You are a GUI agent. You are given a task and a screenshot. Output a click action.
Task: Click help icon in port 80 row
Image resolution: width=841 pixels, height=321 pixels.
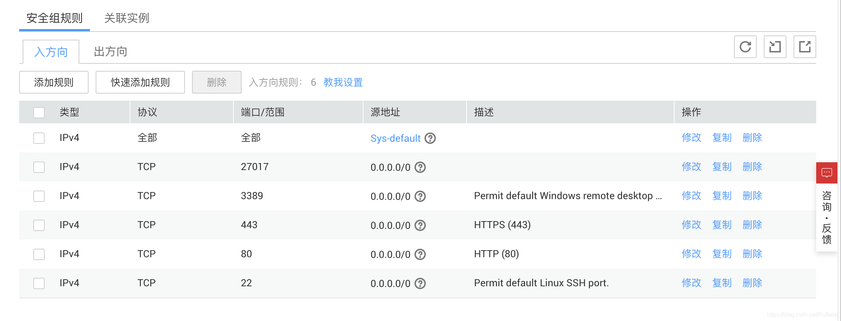click(x=420, y=254)
